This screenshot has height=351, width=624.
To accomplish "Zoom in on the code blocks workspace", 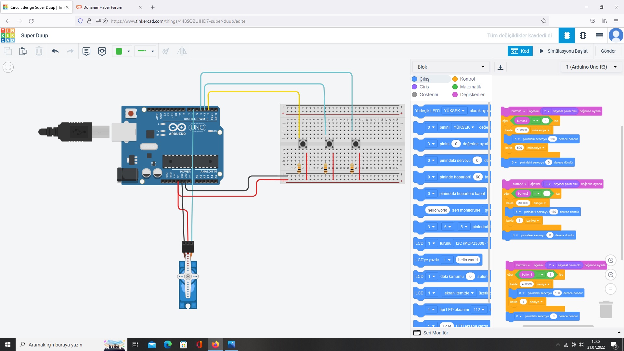I will pos(611,260).
